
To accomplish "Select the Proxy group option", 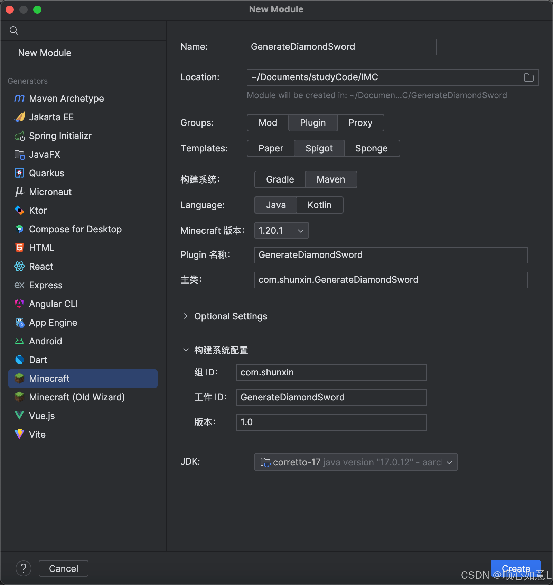I will coord(360,123).
